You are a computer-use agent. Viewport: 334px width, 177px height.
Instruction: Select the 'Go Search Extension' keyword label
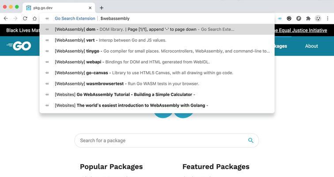click(75, 19)
